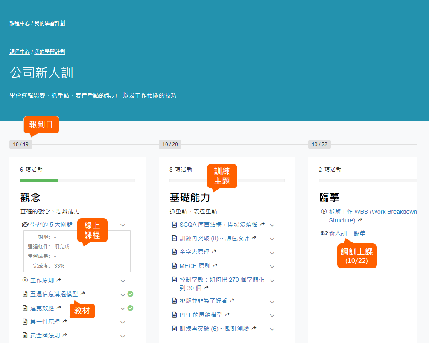
Task: Expand the 排版並非為了好看 chevron
Action: (x=272, y=302)
